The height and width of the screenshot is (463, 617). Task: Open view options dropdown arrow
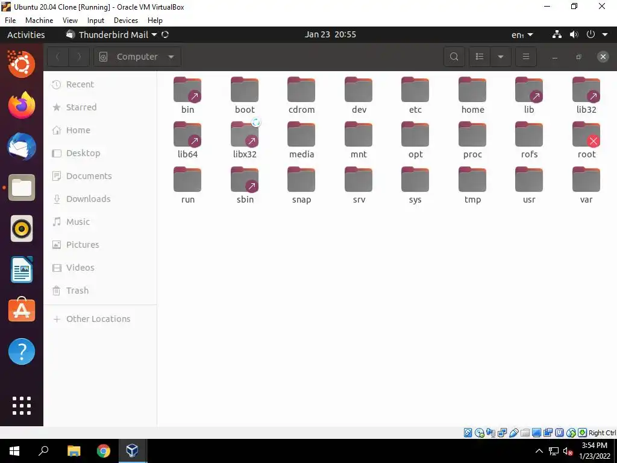click(501, 57)
